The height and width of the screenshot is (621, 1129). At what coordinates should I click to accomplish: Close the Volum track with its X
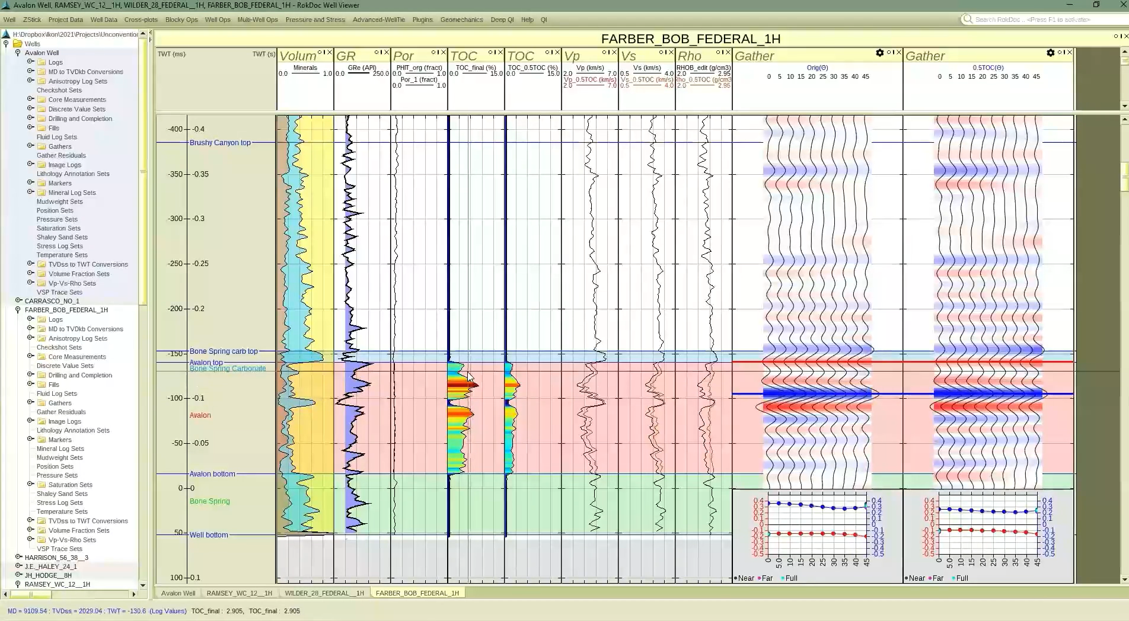click(330, 52)
